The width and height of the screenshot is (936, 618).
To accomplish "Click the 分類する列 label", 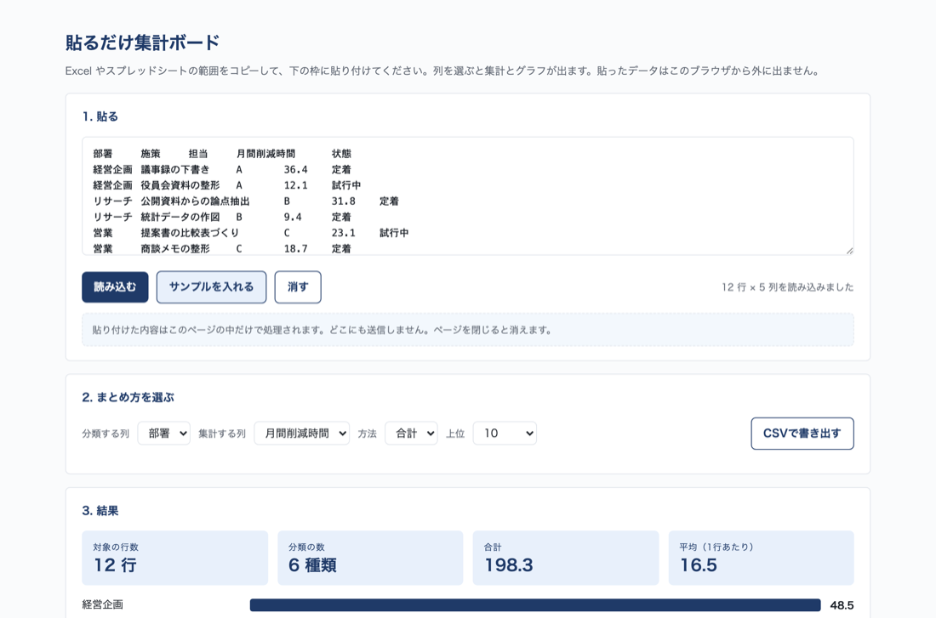I will pos(106,434).
